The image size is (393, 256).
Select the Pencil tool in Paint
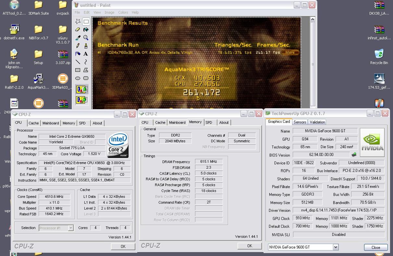tap(78, 46)
